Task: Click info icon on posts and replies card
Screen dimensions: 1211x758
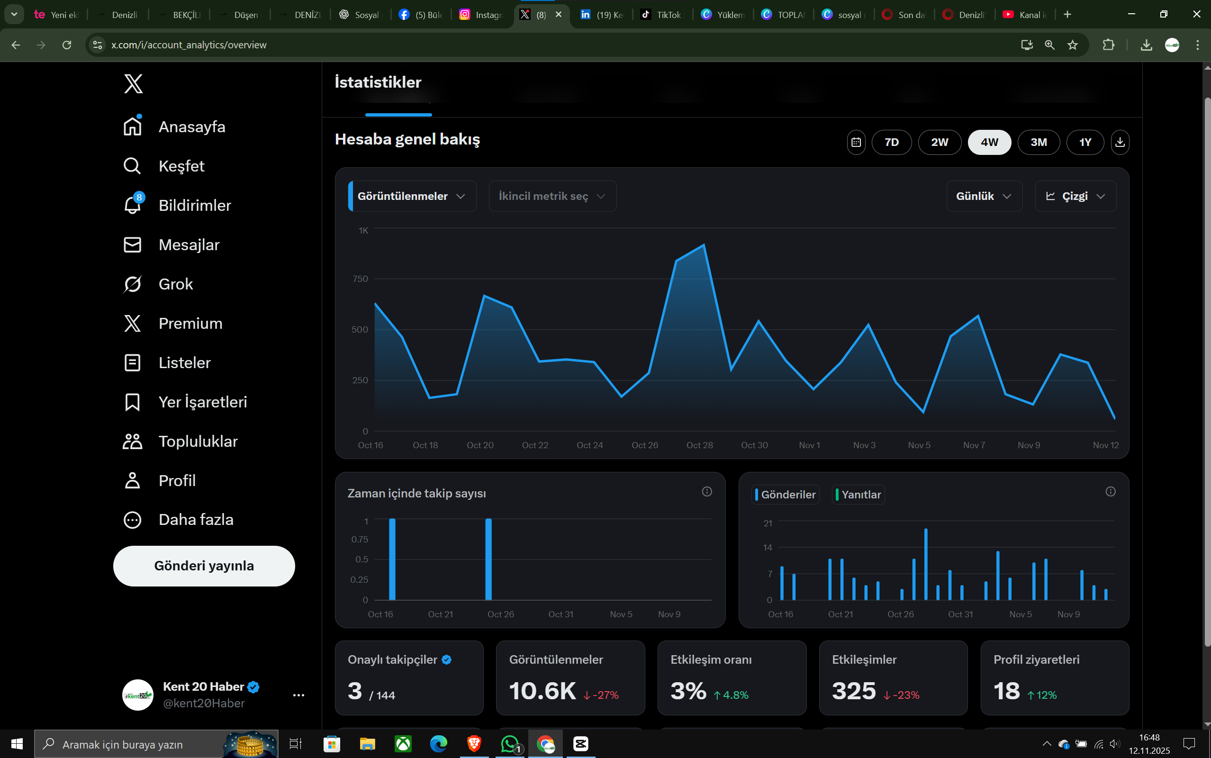Action: (x=1110, y=491)
